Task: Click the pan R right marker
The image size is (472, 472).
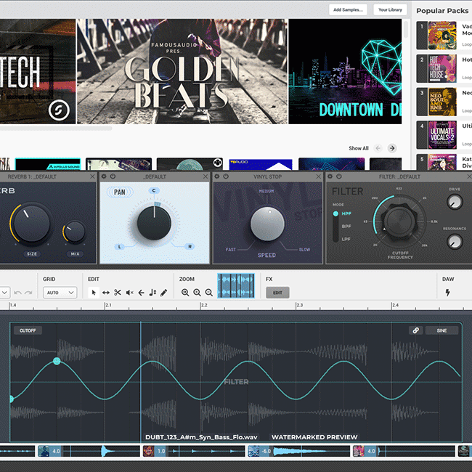Action: pyautogui.click(x=190, y=246)
